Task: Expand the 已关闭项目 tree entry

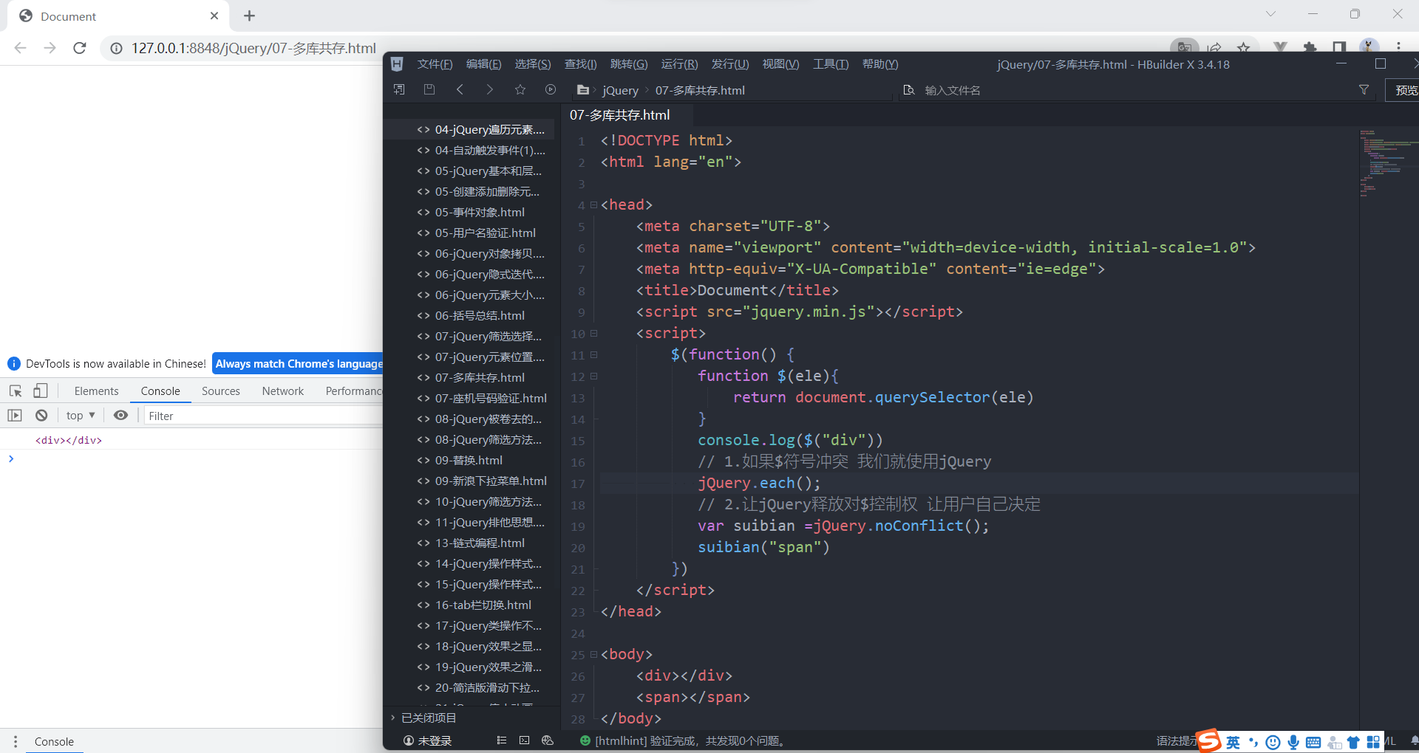Action: tap(427, 717)
